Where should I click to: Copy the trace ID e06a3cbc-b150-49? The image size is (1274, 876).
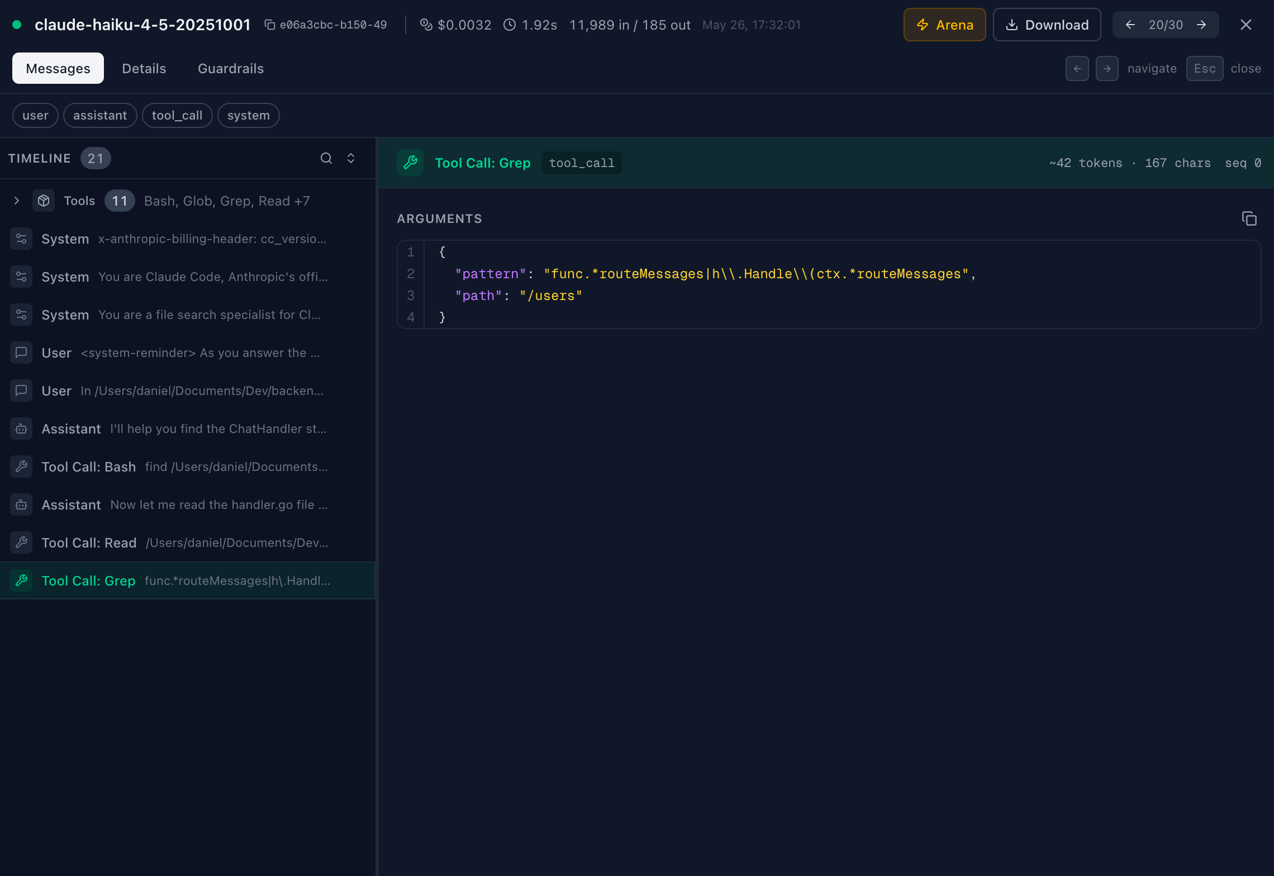click(x=270, y=25)
